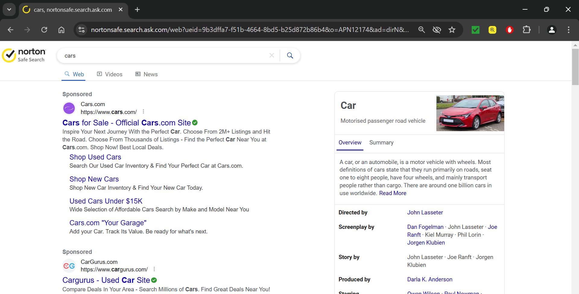
Task: Open the Cars.com ad options menu
Action: coord(143,112)
